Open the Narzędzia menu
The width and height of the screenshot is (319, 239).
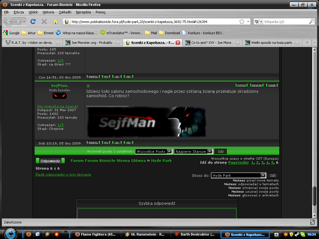[83, 12]
